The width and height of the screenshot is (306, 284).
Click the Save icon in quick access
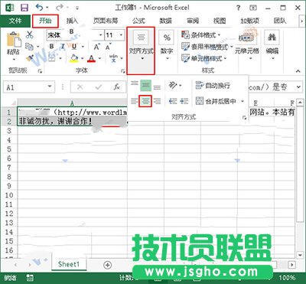(x=24, y=8)
